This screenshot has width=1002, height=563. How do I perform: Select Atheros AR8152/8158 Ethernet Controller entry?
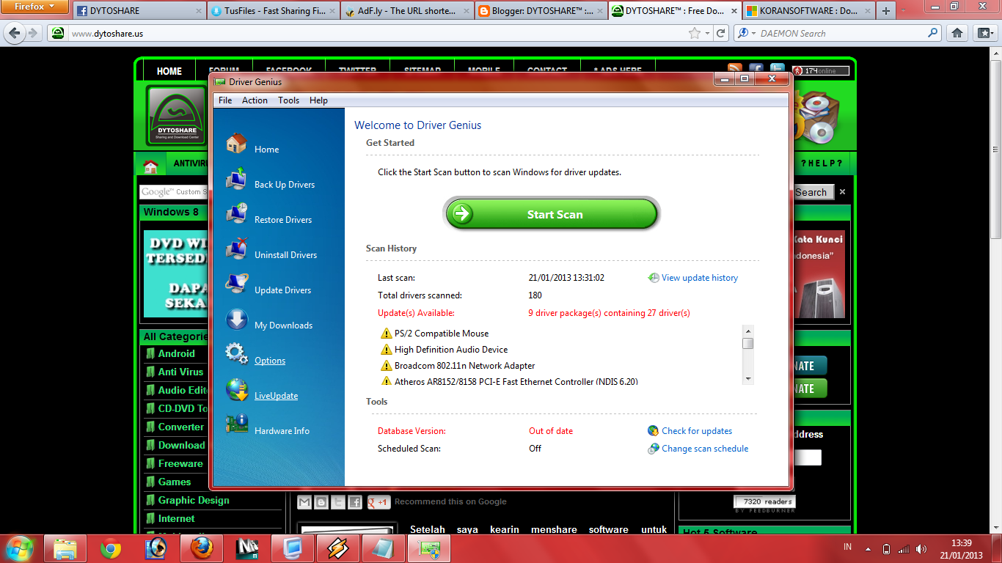pyautogui.click(x=516, y=382)
